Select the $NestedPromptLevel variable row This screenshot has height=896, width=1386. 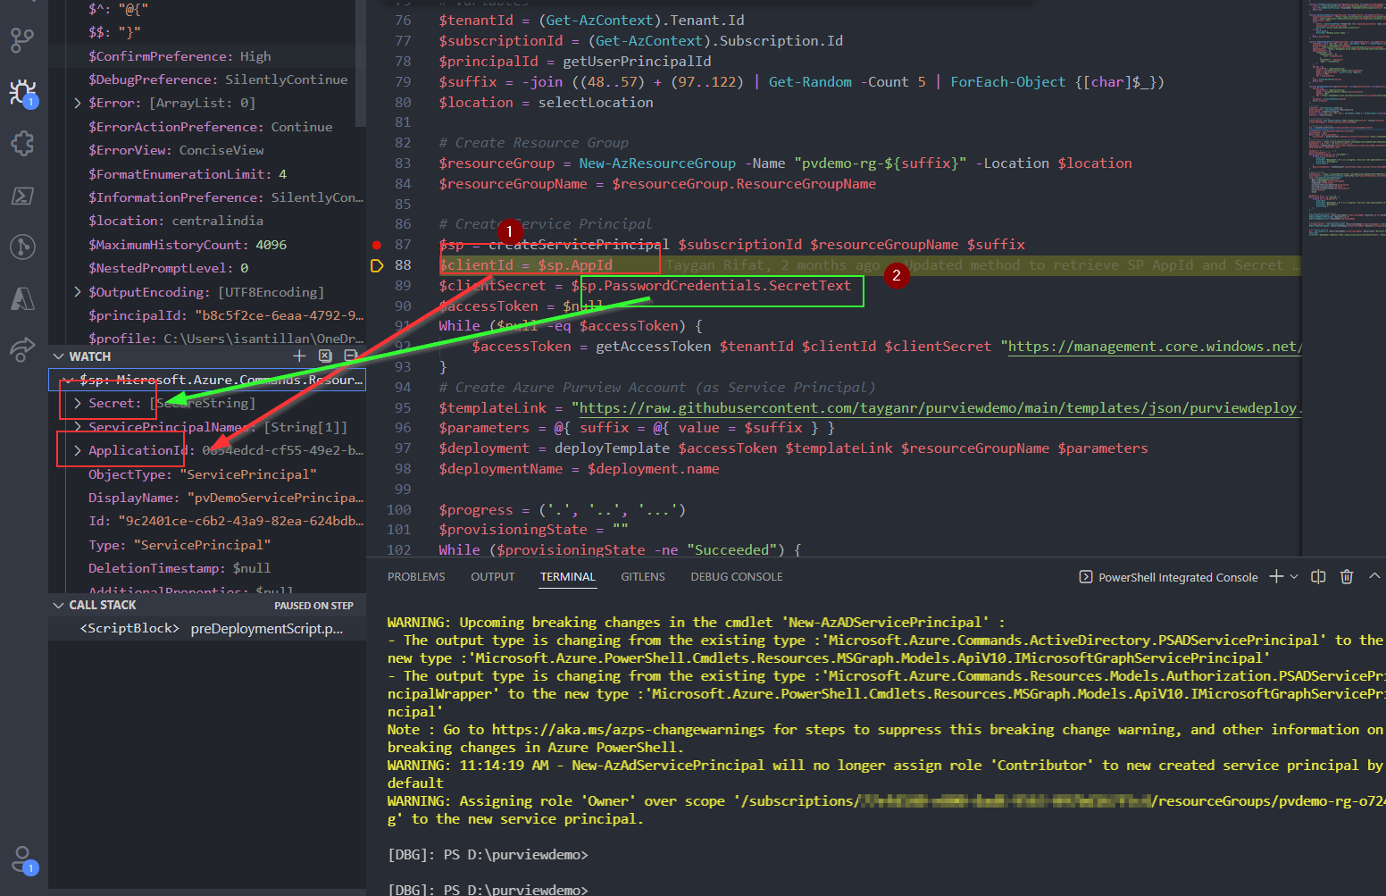click(x=207, y=268)
